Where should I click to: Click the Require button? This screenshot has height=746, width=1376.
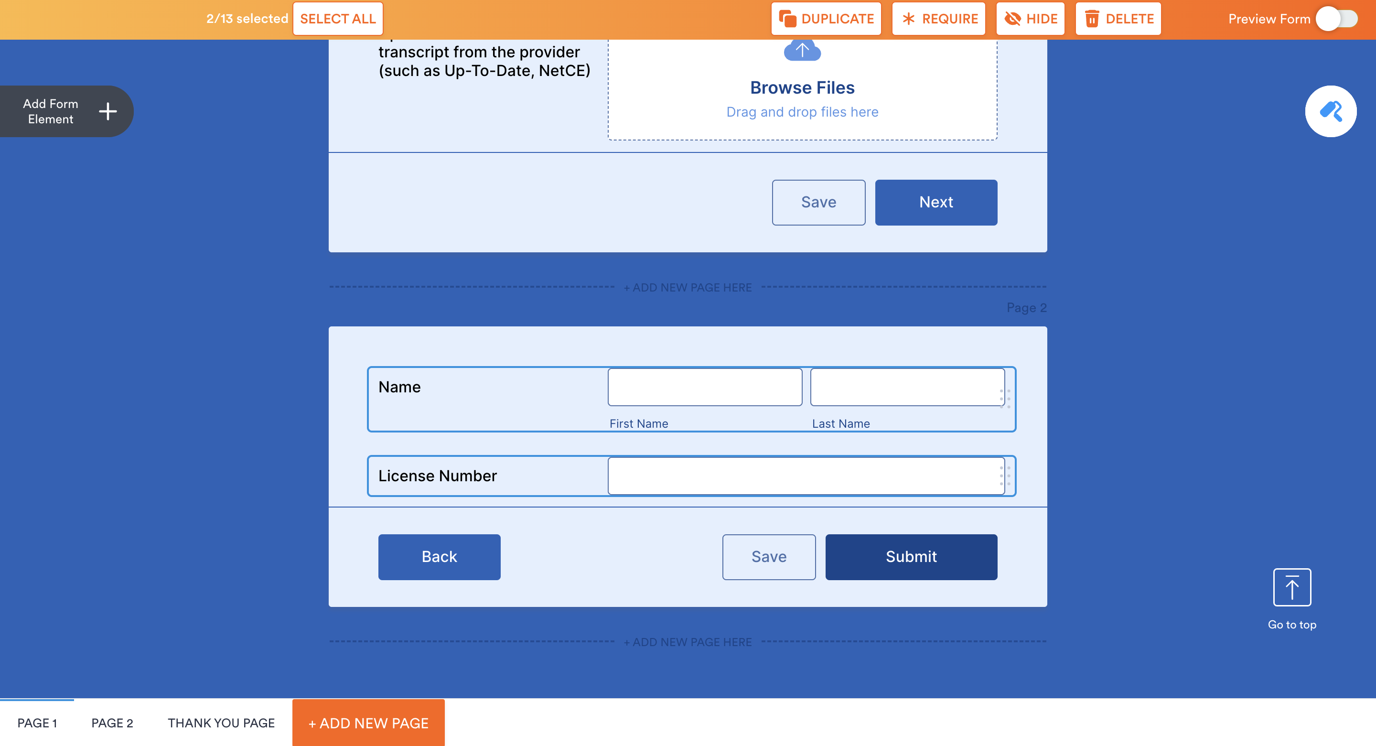pos(938,19)
